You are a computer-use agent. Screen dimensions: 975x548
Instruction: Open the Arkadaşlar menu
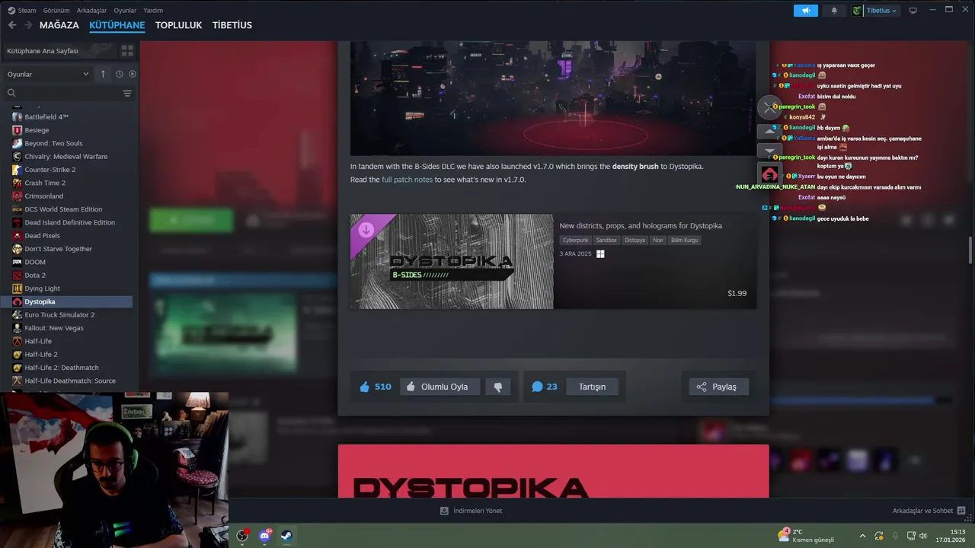91,11
